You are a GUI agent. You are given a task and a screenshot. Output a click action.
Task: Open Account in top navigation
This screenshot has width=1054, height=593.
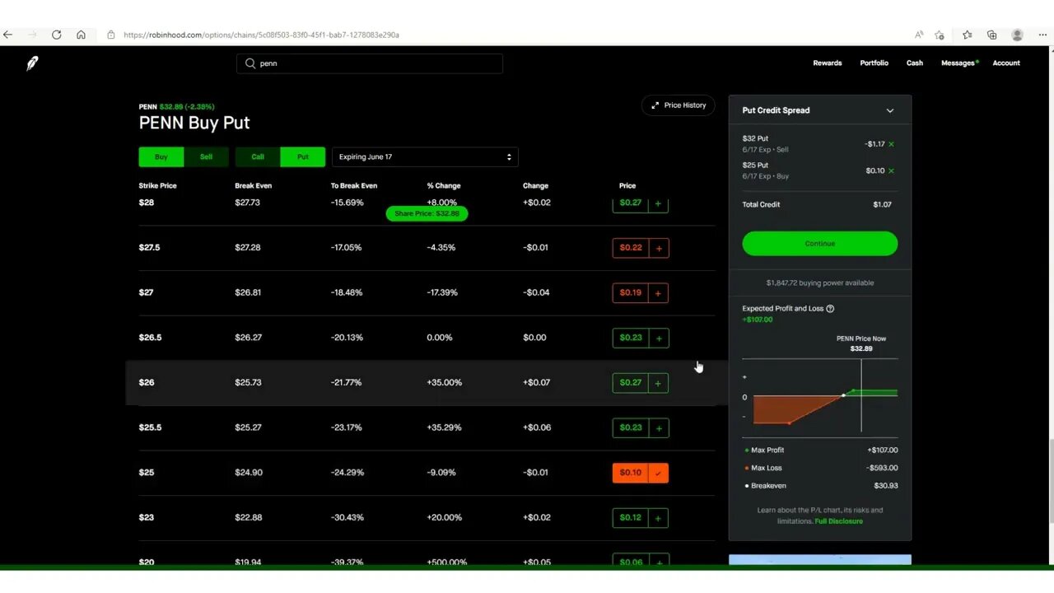(1006, 63)
